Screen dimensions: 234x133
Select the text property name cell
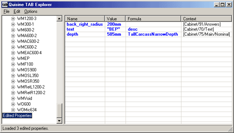click(x=85, y=29)
